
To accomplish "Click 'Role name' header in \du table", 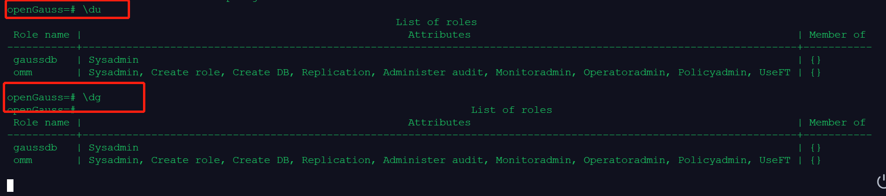I will (41, 35).
